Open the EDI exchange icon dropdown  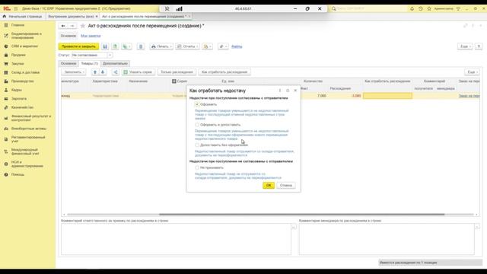pyautogui.click(x=207, y=46)
